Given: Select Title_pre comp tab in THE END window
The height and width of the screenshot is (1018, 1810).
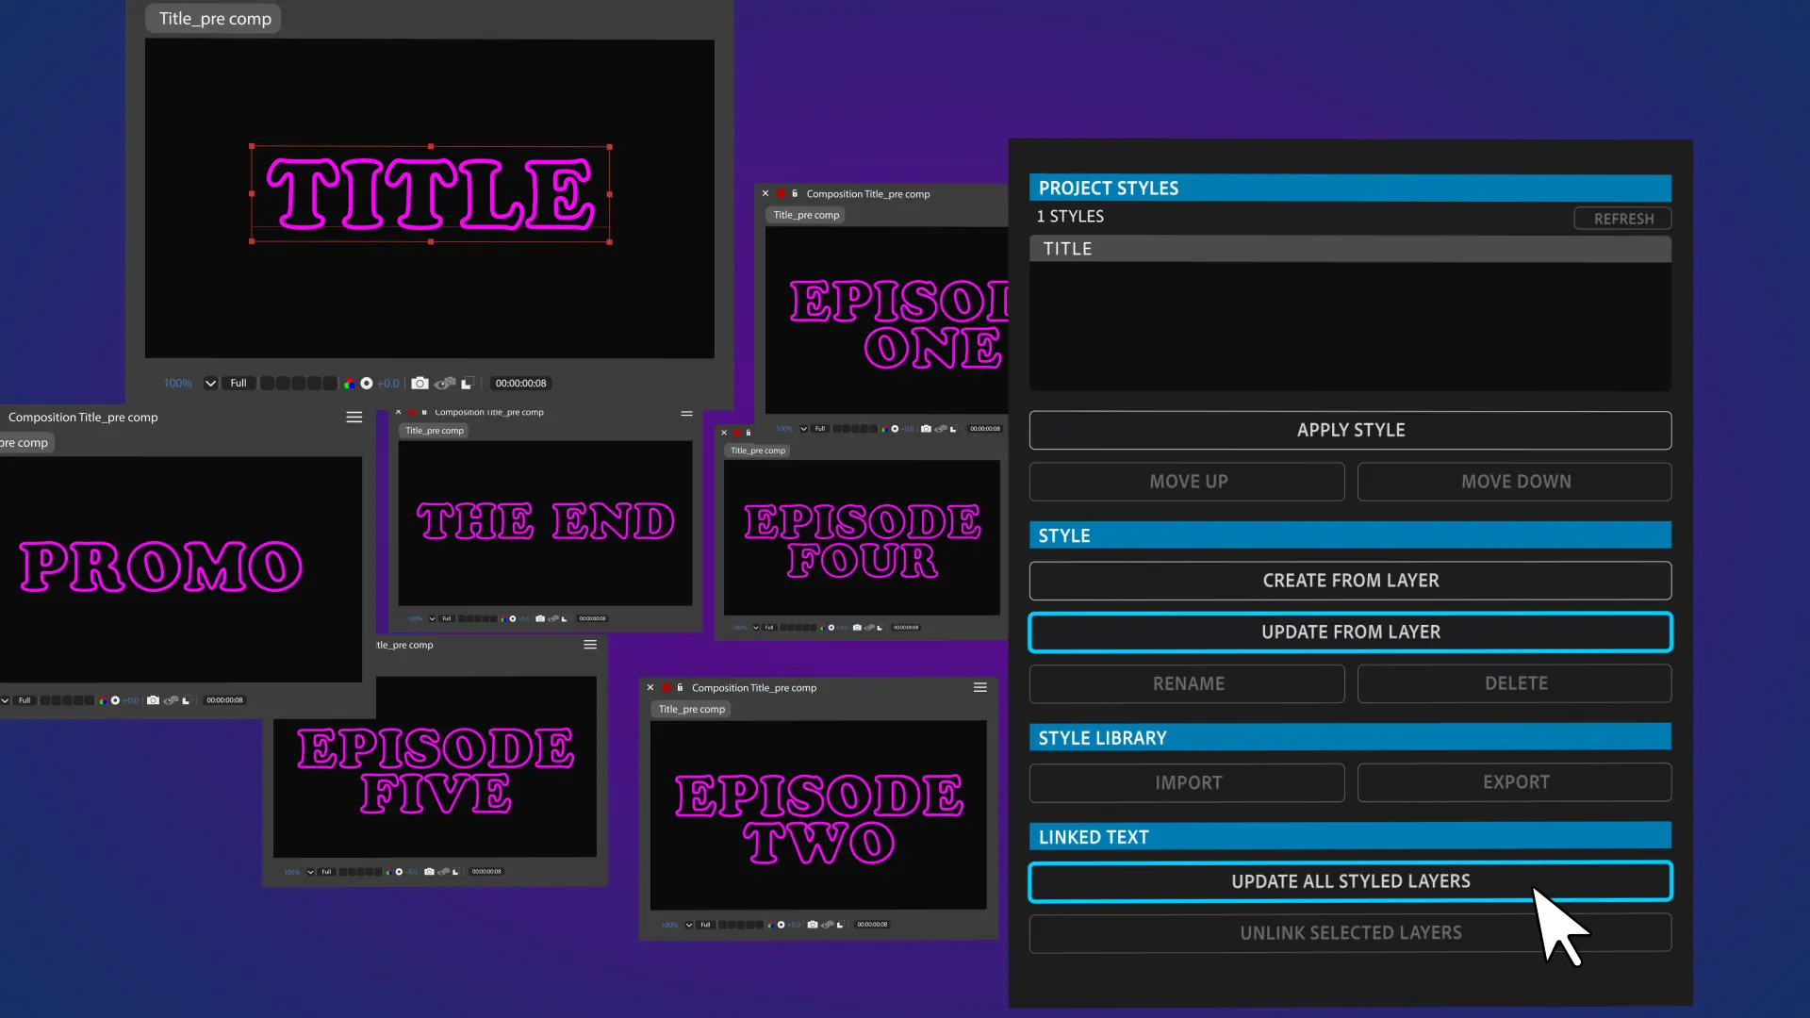Looking at the screenshot, I should 435,431.
